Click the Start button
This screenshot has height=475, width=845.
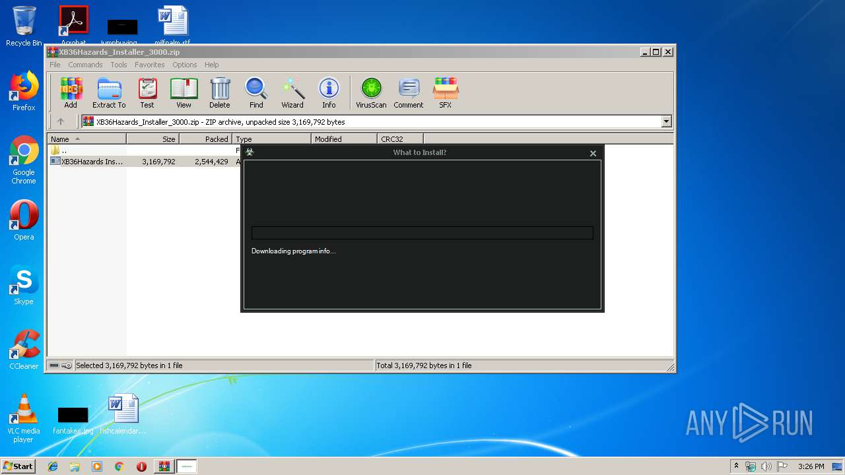pyautogui.click(x=18, y=466)
